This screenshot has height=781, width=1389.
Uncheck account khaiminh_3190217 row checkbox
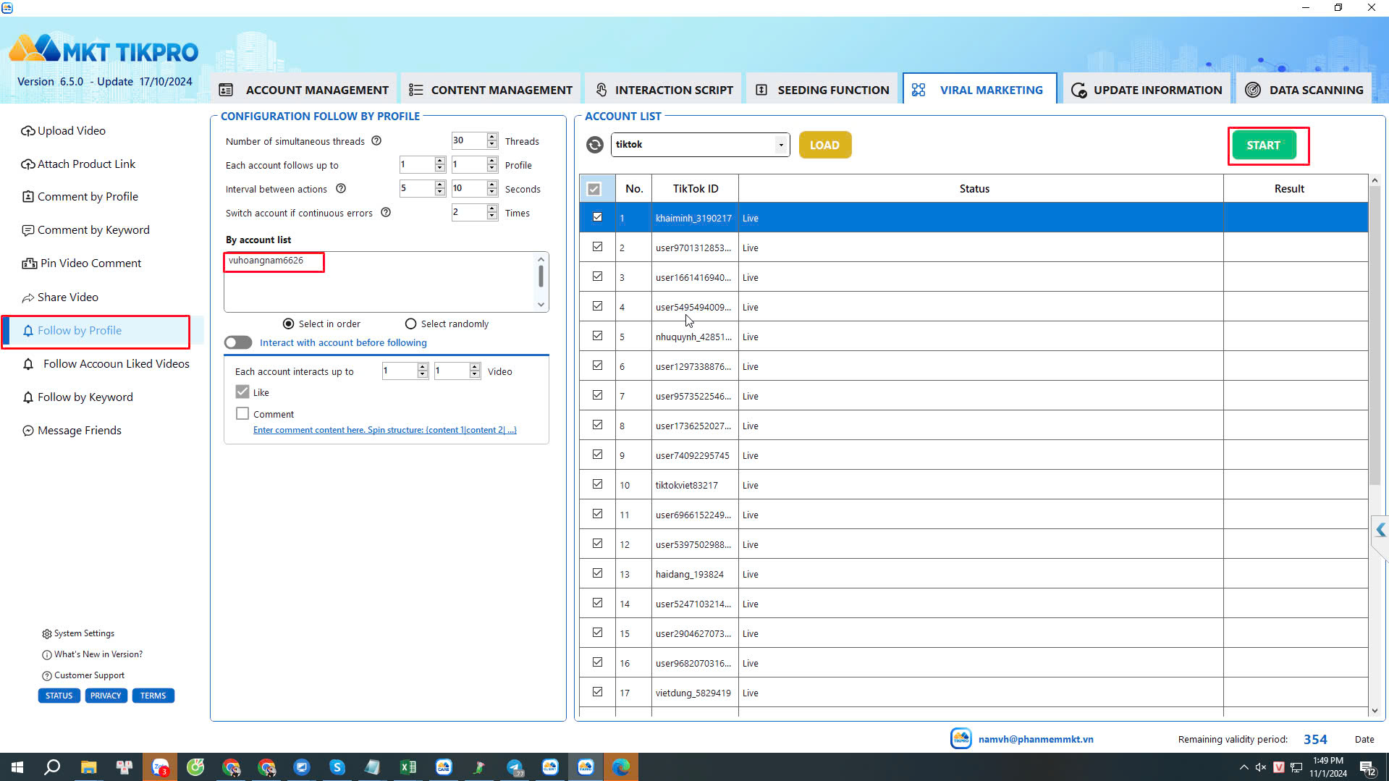tap(597, 217)
